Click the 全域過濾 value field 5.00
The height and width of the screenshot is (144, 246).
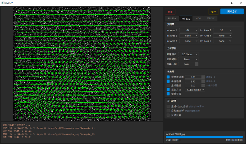tap(195, 86)
